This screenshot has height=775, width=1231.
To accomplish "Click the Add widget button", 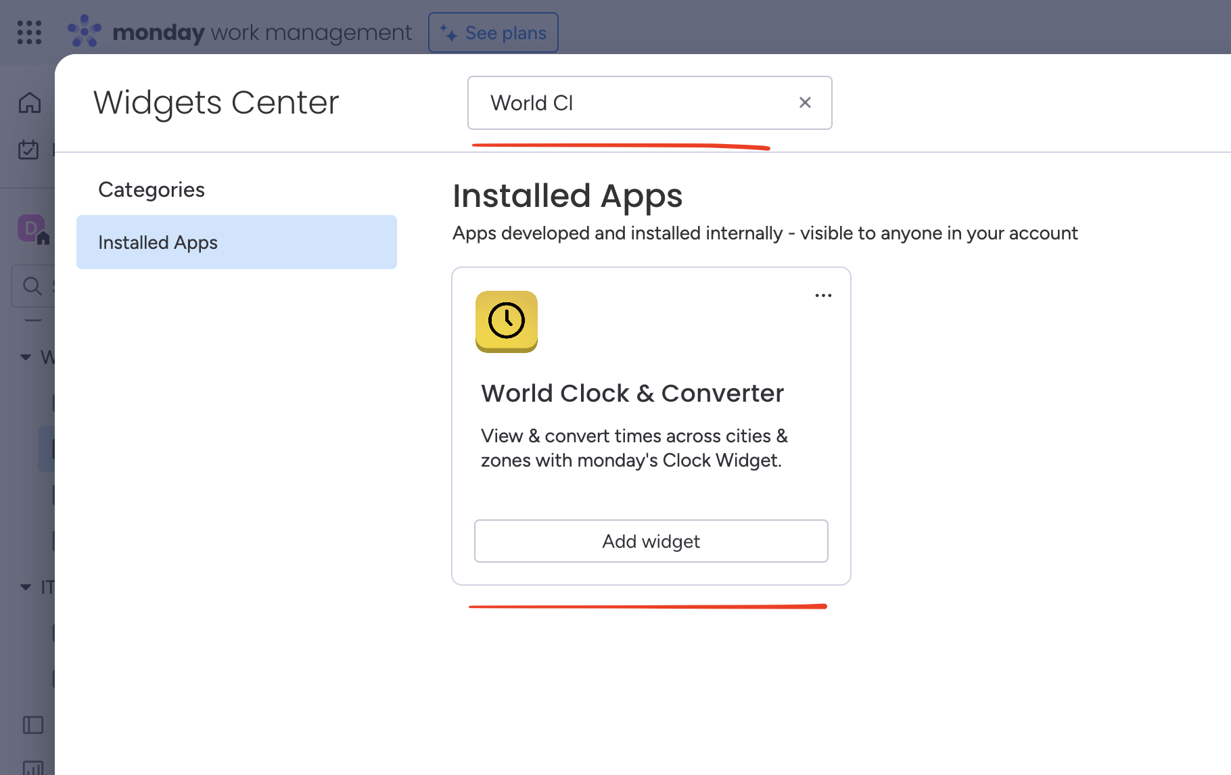I will pyautogui.click(x=651, y=541).
